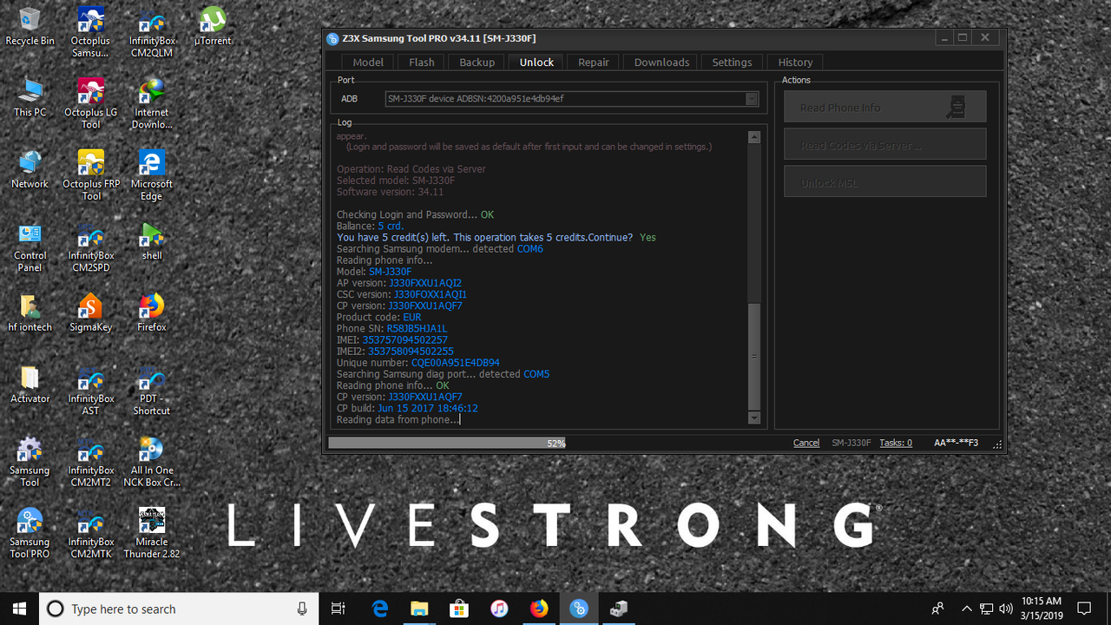
Task: Switch to the Model tab
Action: coord(368,62)
